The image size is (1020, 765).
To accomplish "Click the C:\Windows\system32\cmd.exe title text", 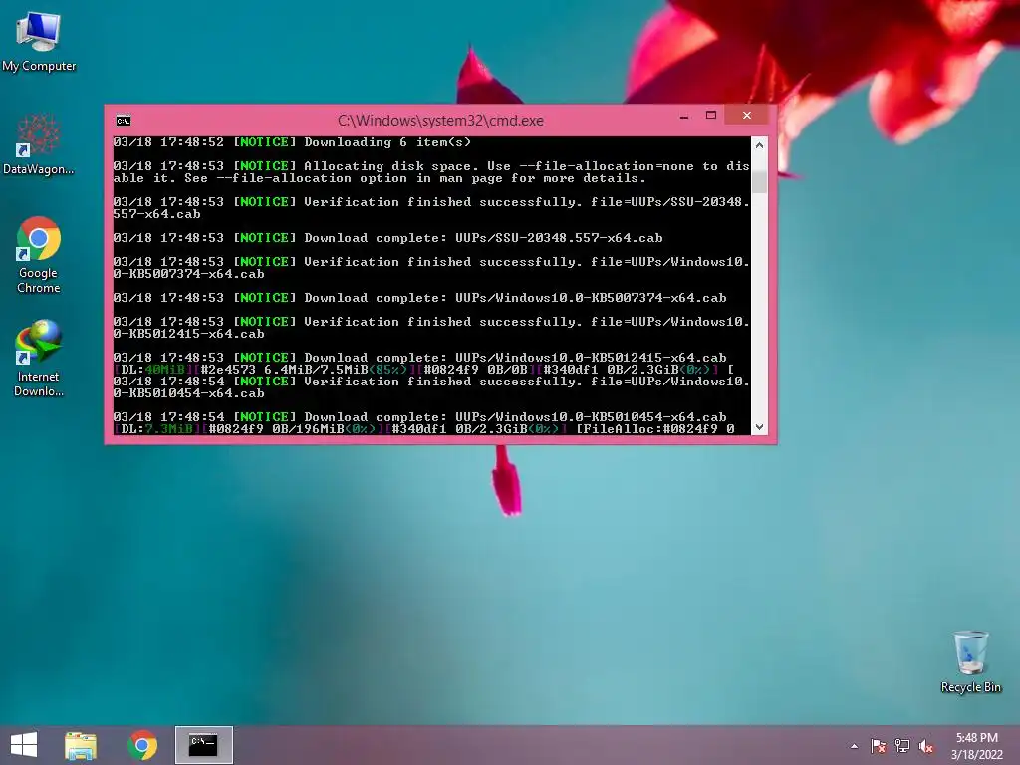I will (x=440, y=121).
